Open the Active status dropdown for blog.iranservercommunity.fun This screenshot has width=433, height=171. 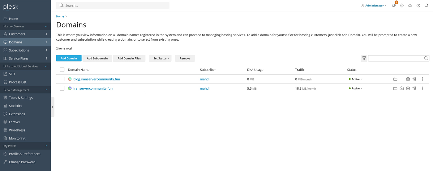pyautogui.click(x=356, y=79)
